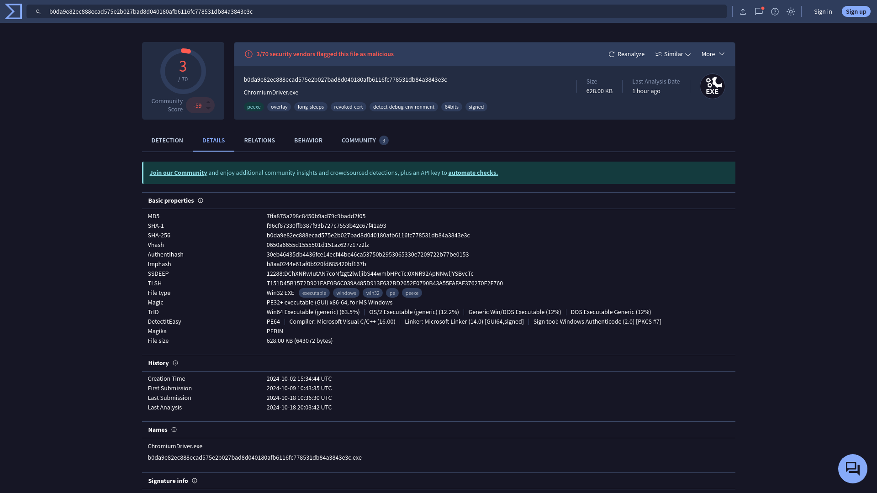This screenshot has height=493, width=877.
Task: Click the upload file icon
Action: pos(743,12)
